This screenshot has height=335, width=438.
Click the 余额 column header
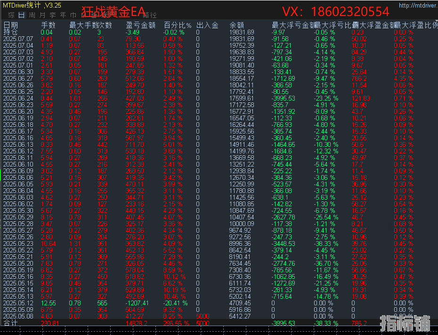[236, 25]
